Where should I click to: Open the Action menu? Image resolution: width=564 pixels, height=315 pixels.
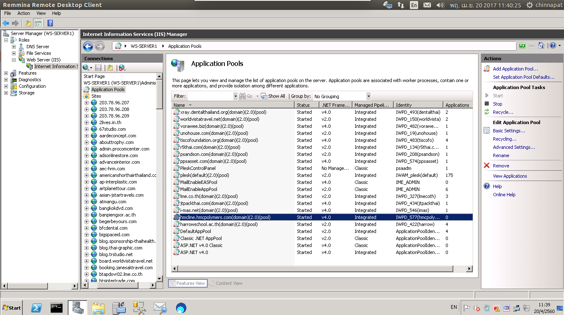click(24, 13)
